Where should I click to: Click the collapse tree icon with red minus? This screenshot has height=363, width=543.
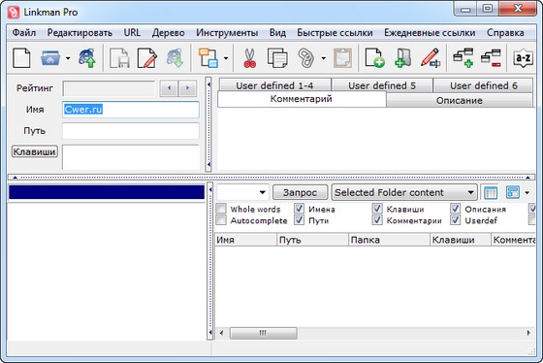click(491, 58)
